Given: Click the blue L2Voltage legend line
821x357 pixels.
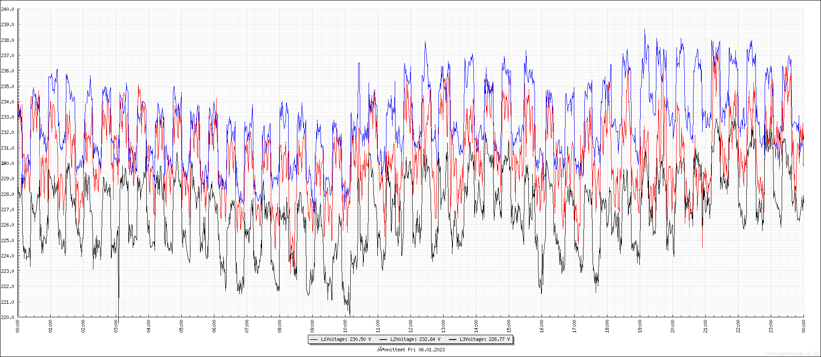Looking at the screenshot, I should (x=383, y=339).
